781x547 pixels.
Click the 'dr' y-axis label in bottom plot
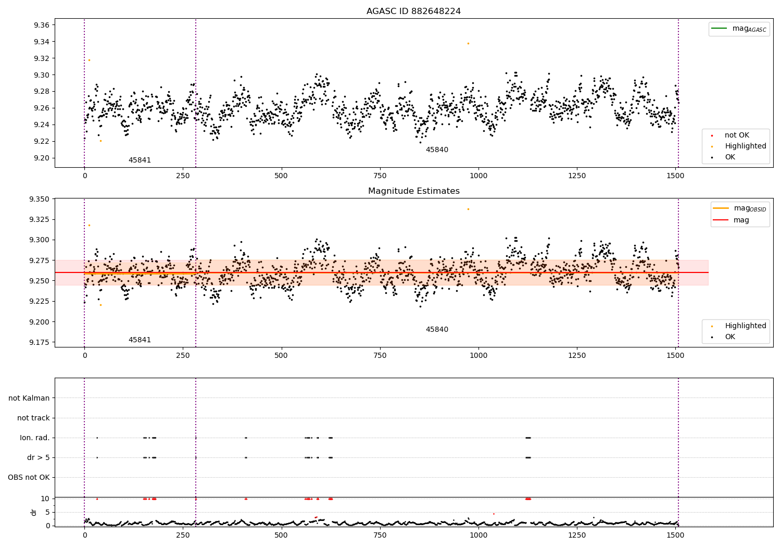tap(34, 512)
